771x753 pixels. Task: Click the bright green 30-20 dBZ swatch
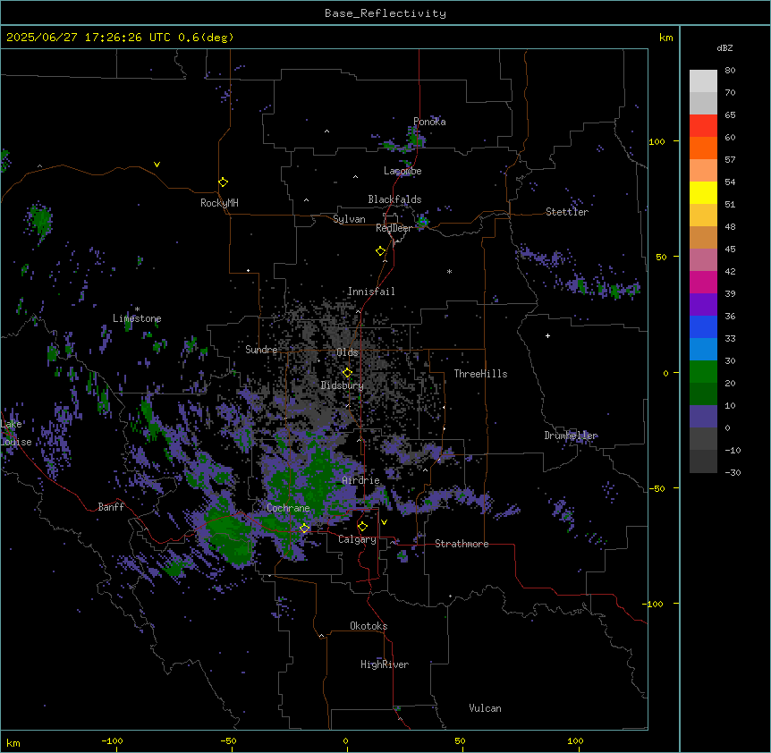click(x=703, y=372)
